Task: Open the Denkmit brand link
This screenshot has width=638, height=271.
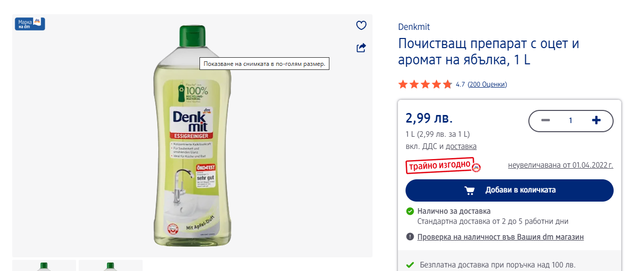Action: pos(414,27)
